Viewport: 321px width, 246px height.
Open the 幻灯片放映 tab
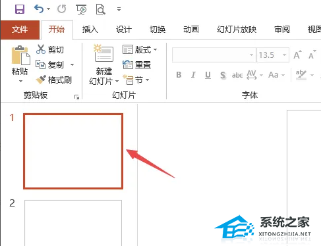(237, 30)
